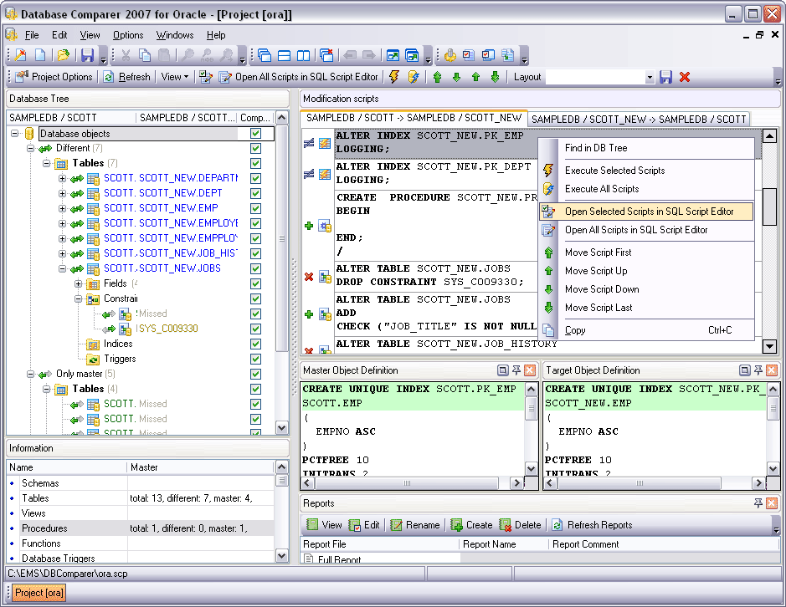Click Refresh Reports button
Image resolution: width=786 pixels, height=607 pixels.
(x=592, y=525)
